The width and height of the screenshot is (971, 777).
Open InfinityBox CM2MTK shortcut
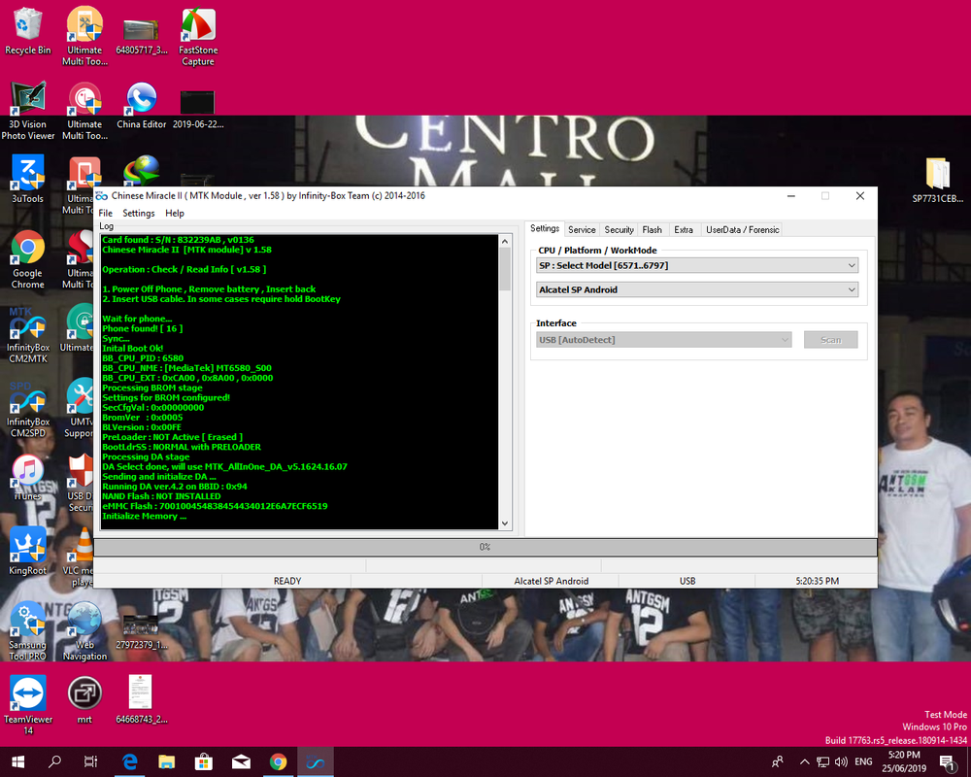point(28,333)
